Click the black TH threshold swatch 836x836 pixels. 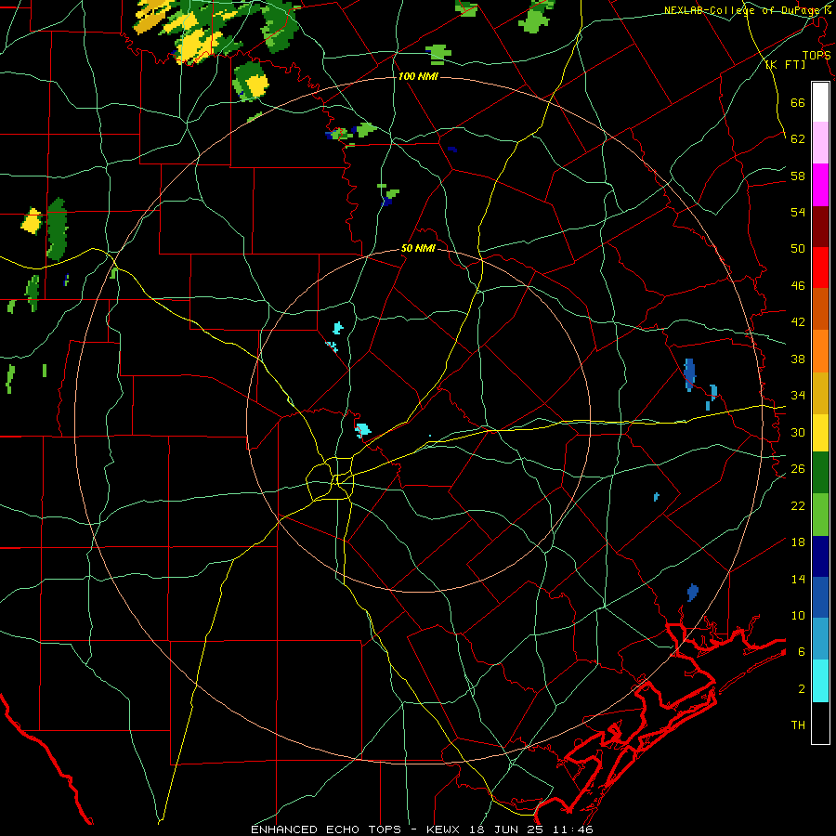820,723
